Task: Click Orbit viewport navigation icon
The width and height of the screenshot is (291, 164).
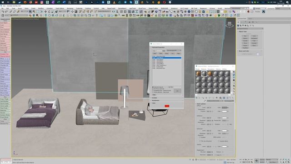Action: pyautogui.click(x=286, y=162)
